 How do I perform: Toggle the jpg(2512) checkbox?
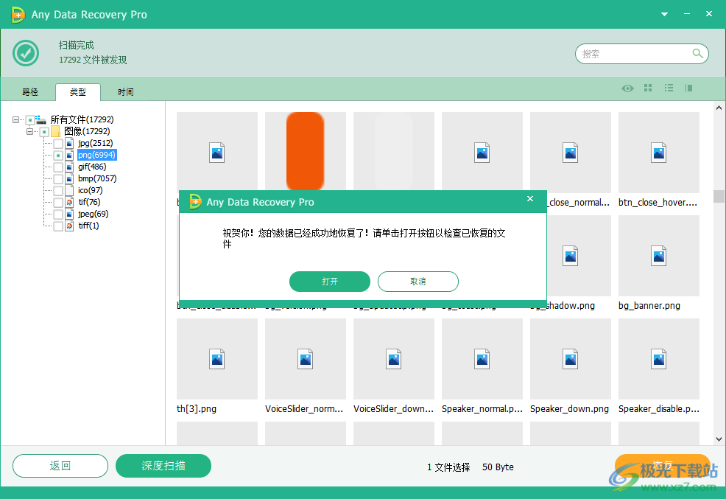coord(58,144)
